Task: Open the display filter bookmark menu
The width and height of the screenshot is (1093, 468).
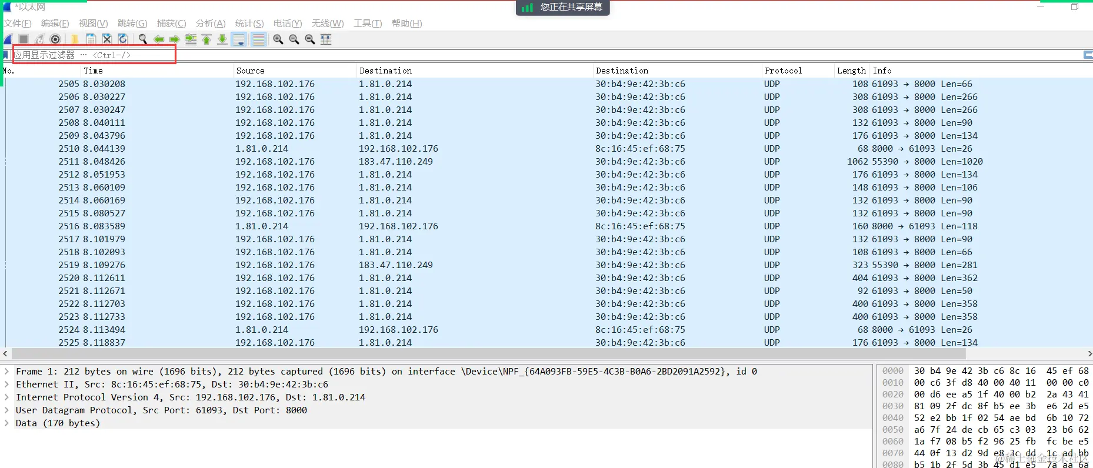Action: (5, 55)
